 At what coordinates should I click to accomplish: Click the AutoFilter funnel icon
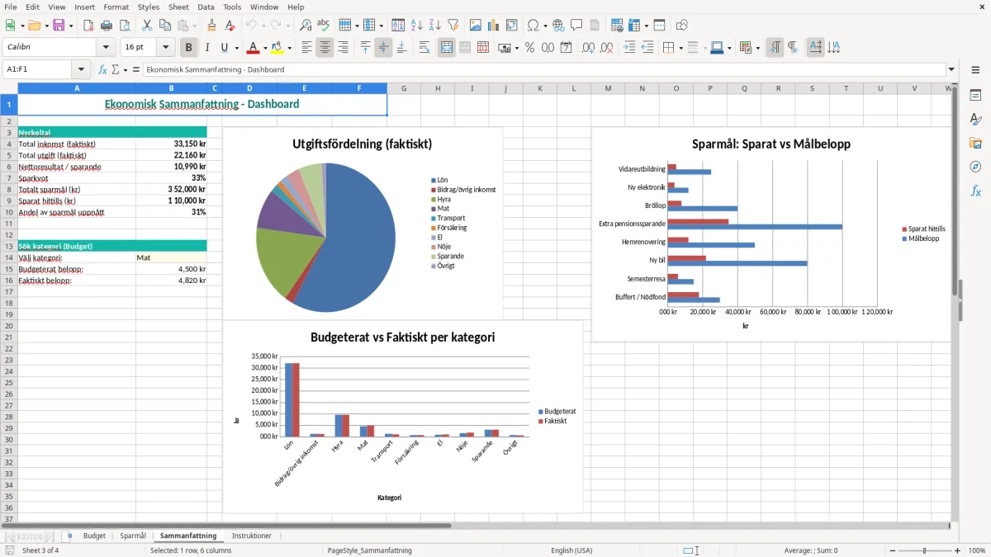453,26
